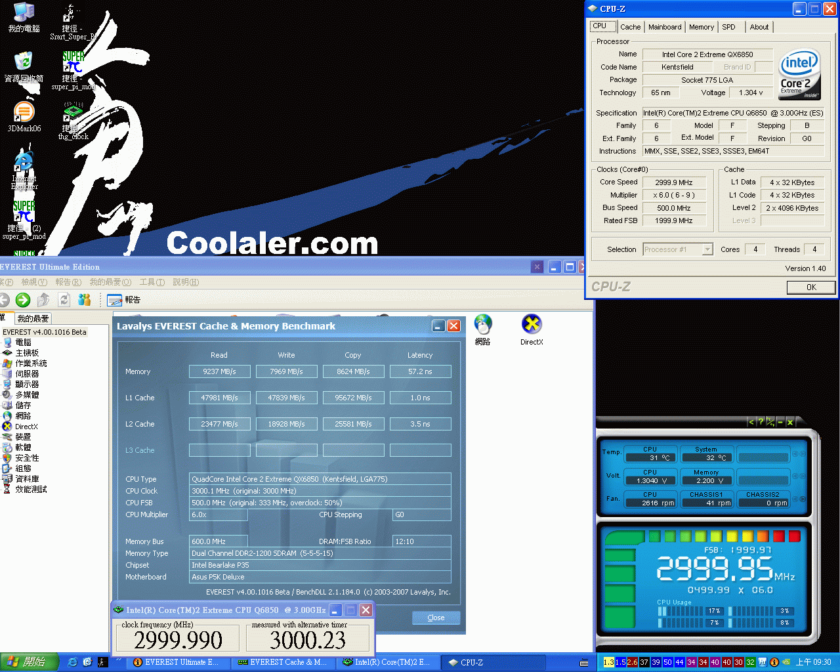Switch to the Cache tab in CPU-Z
The height and width of the screenshot is (672, 840).
(x=630, y=27)
